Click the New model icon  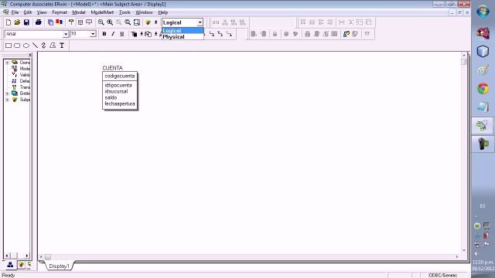9,22
